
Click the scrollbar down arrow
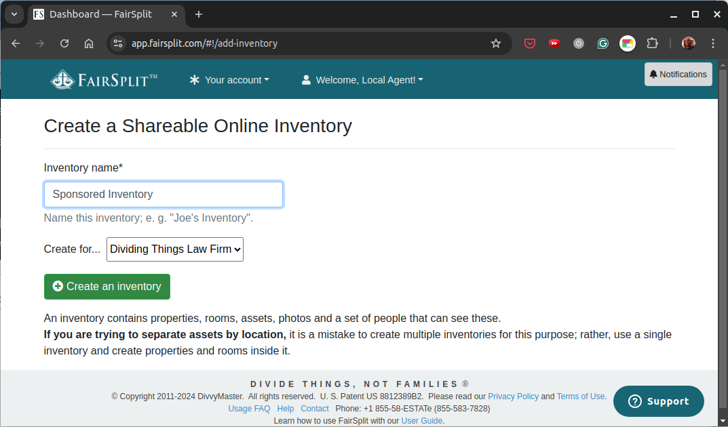click(x=723, y=422)
